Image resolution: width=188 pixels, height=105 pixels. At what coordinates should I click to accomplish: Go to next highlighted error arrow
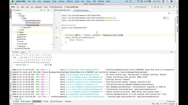click(x=175, y=13)
